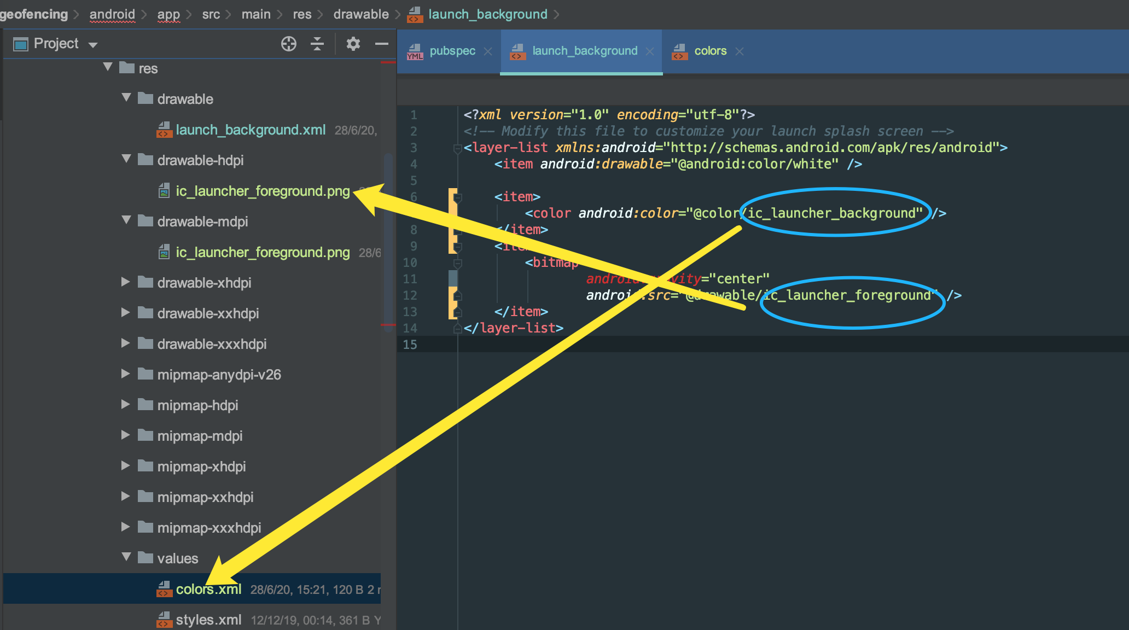Click the xml version declaration on line 1
This screenshot has width=1129, height=630.
[609, 115]
